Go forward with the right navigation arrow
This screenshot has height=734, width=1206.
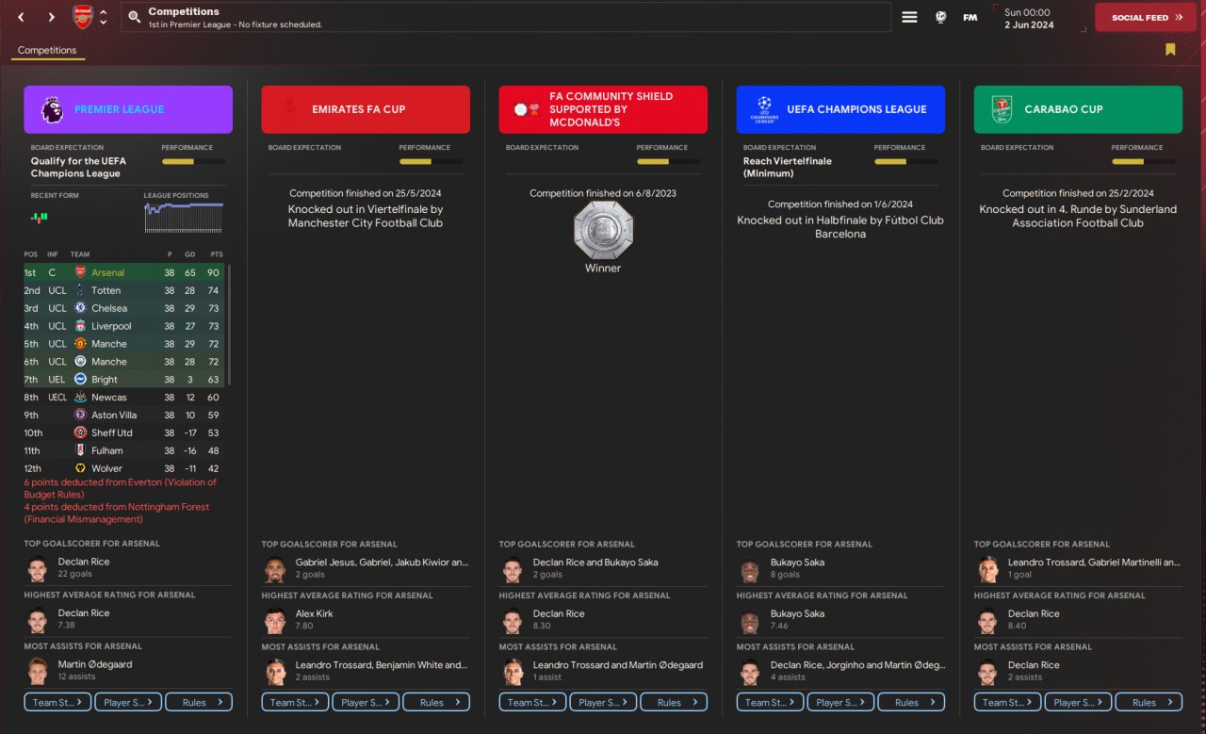51,17
